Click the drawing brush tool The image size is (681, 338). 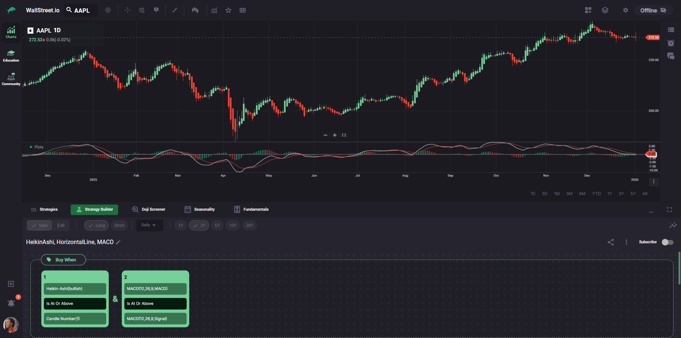(x=175, y=10)
